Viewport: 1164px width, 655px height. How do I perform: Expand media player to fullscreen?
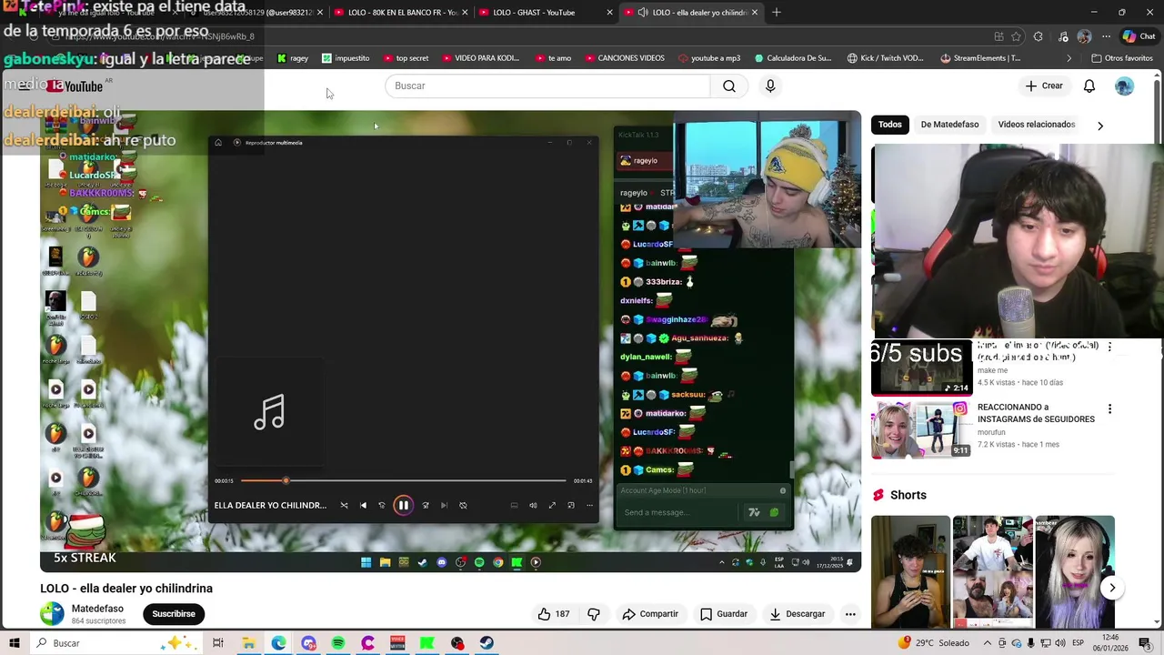click(552, 506)
